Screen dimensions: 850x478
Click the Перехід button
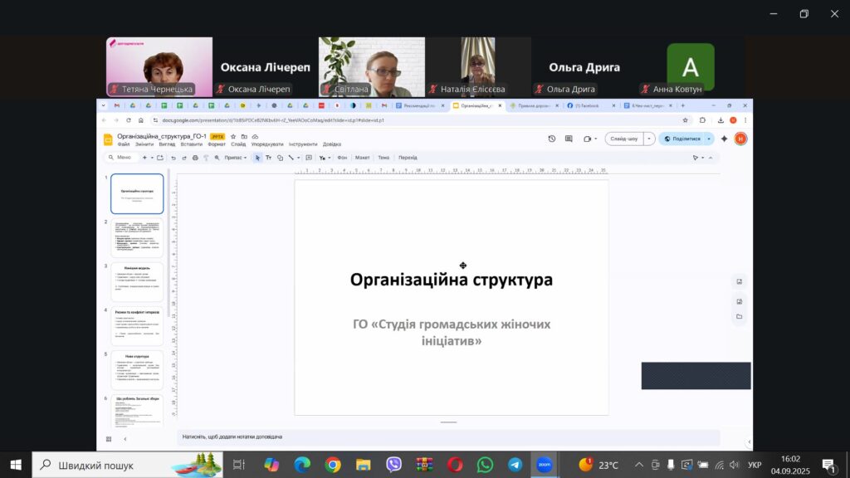click(x=408, y=158)
